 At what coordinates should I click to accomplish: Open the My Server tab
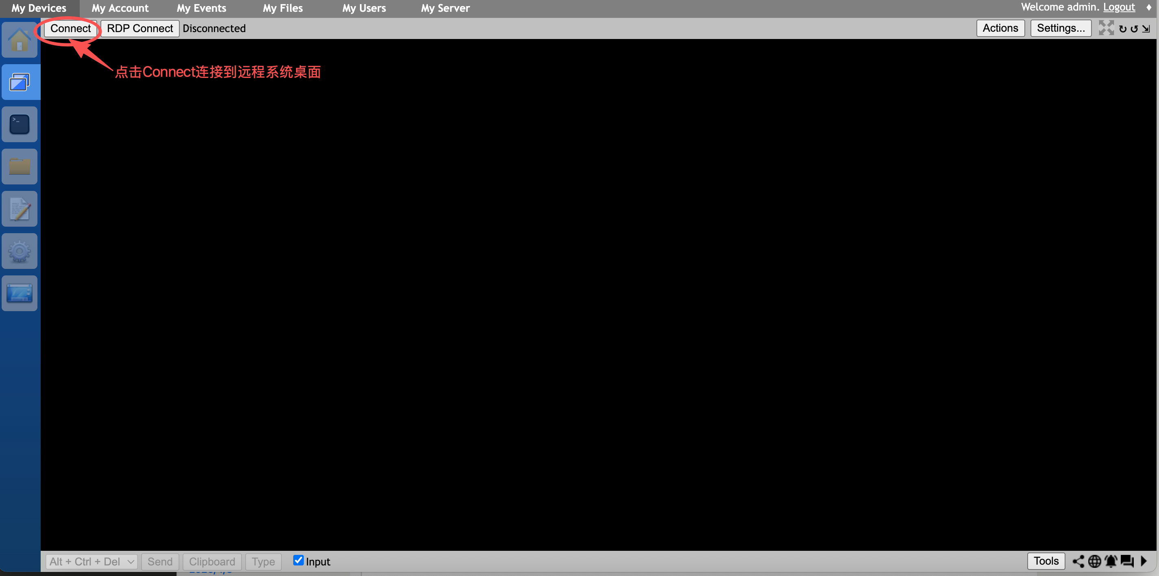point(445,8)
